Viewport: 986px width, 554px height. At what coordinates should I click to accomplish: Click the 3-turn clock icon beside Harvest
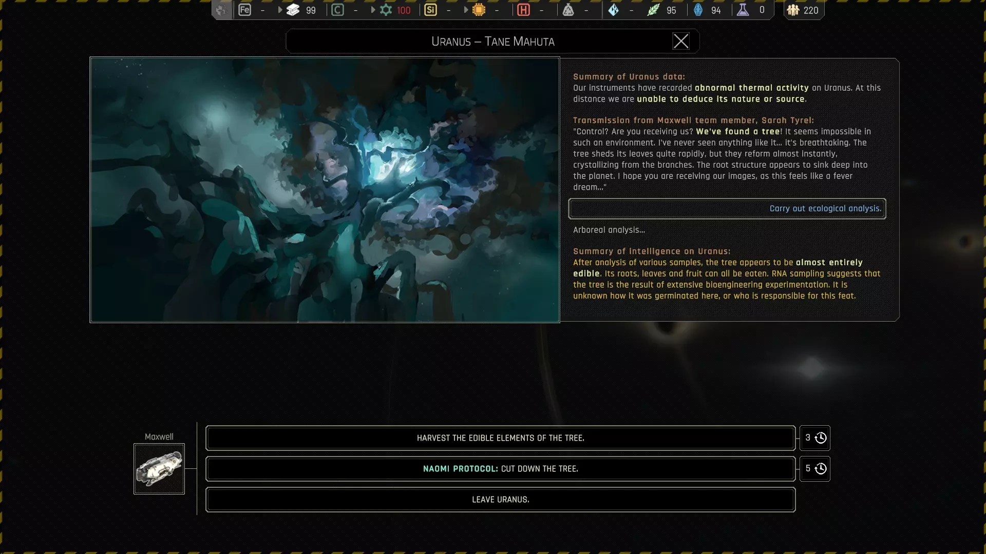click(x=820, y=438)
